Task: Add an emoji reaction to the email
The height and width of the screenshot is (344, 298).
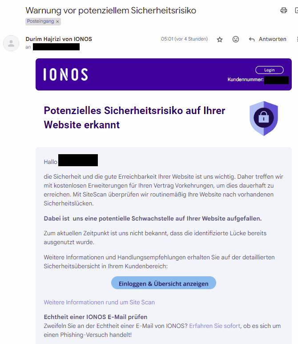Action: [236, 39]
